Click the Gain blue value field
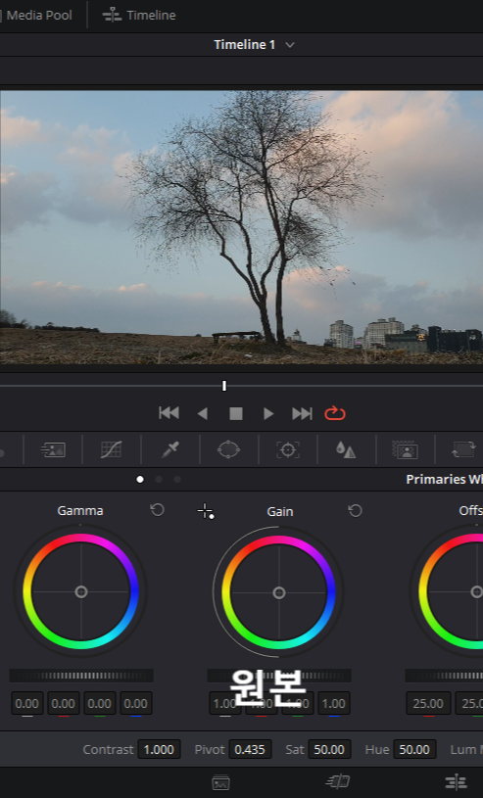The image size is (483, 798). [334, 704]
